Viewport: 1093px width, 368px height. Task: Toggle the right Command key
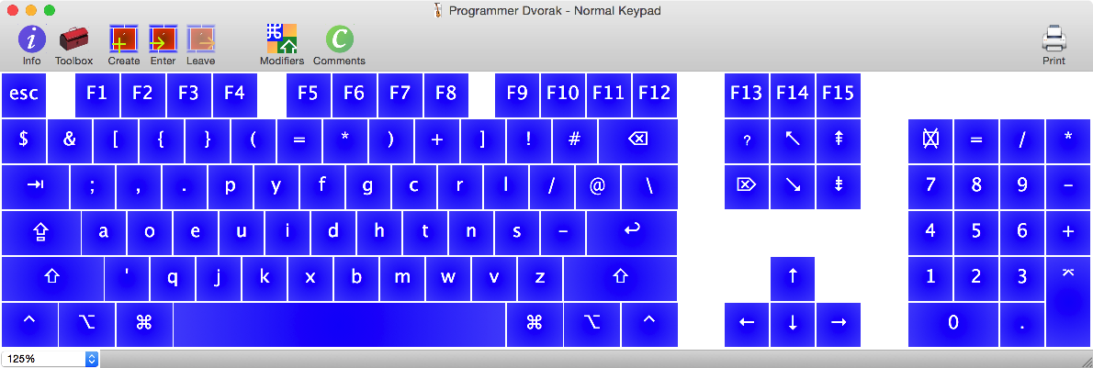(x=535, y=325)
